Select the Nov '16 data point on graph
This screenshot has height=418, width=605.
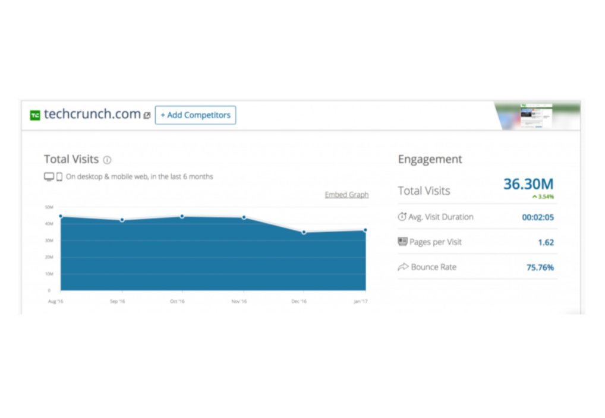coord(244,217)
